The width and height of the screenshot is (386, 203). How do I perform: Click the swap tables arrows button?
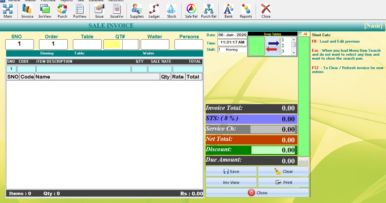[x=272, y=46]
